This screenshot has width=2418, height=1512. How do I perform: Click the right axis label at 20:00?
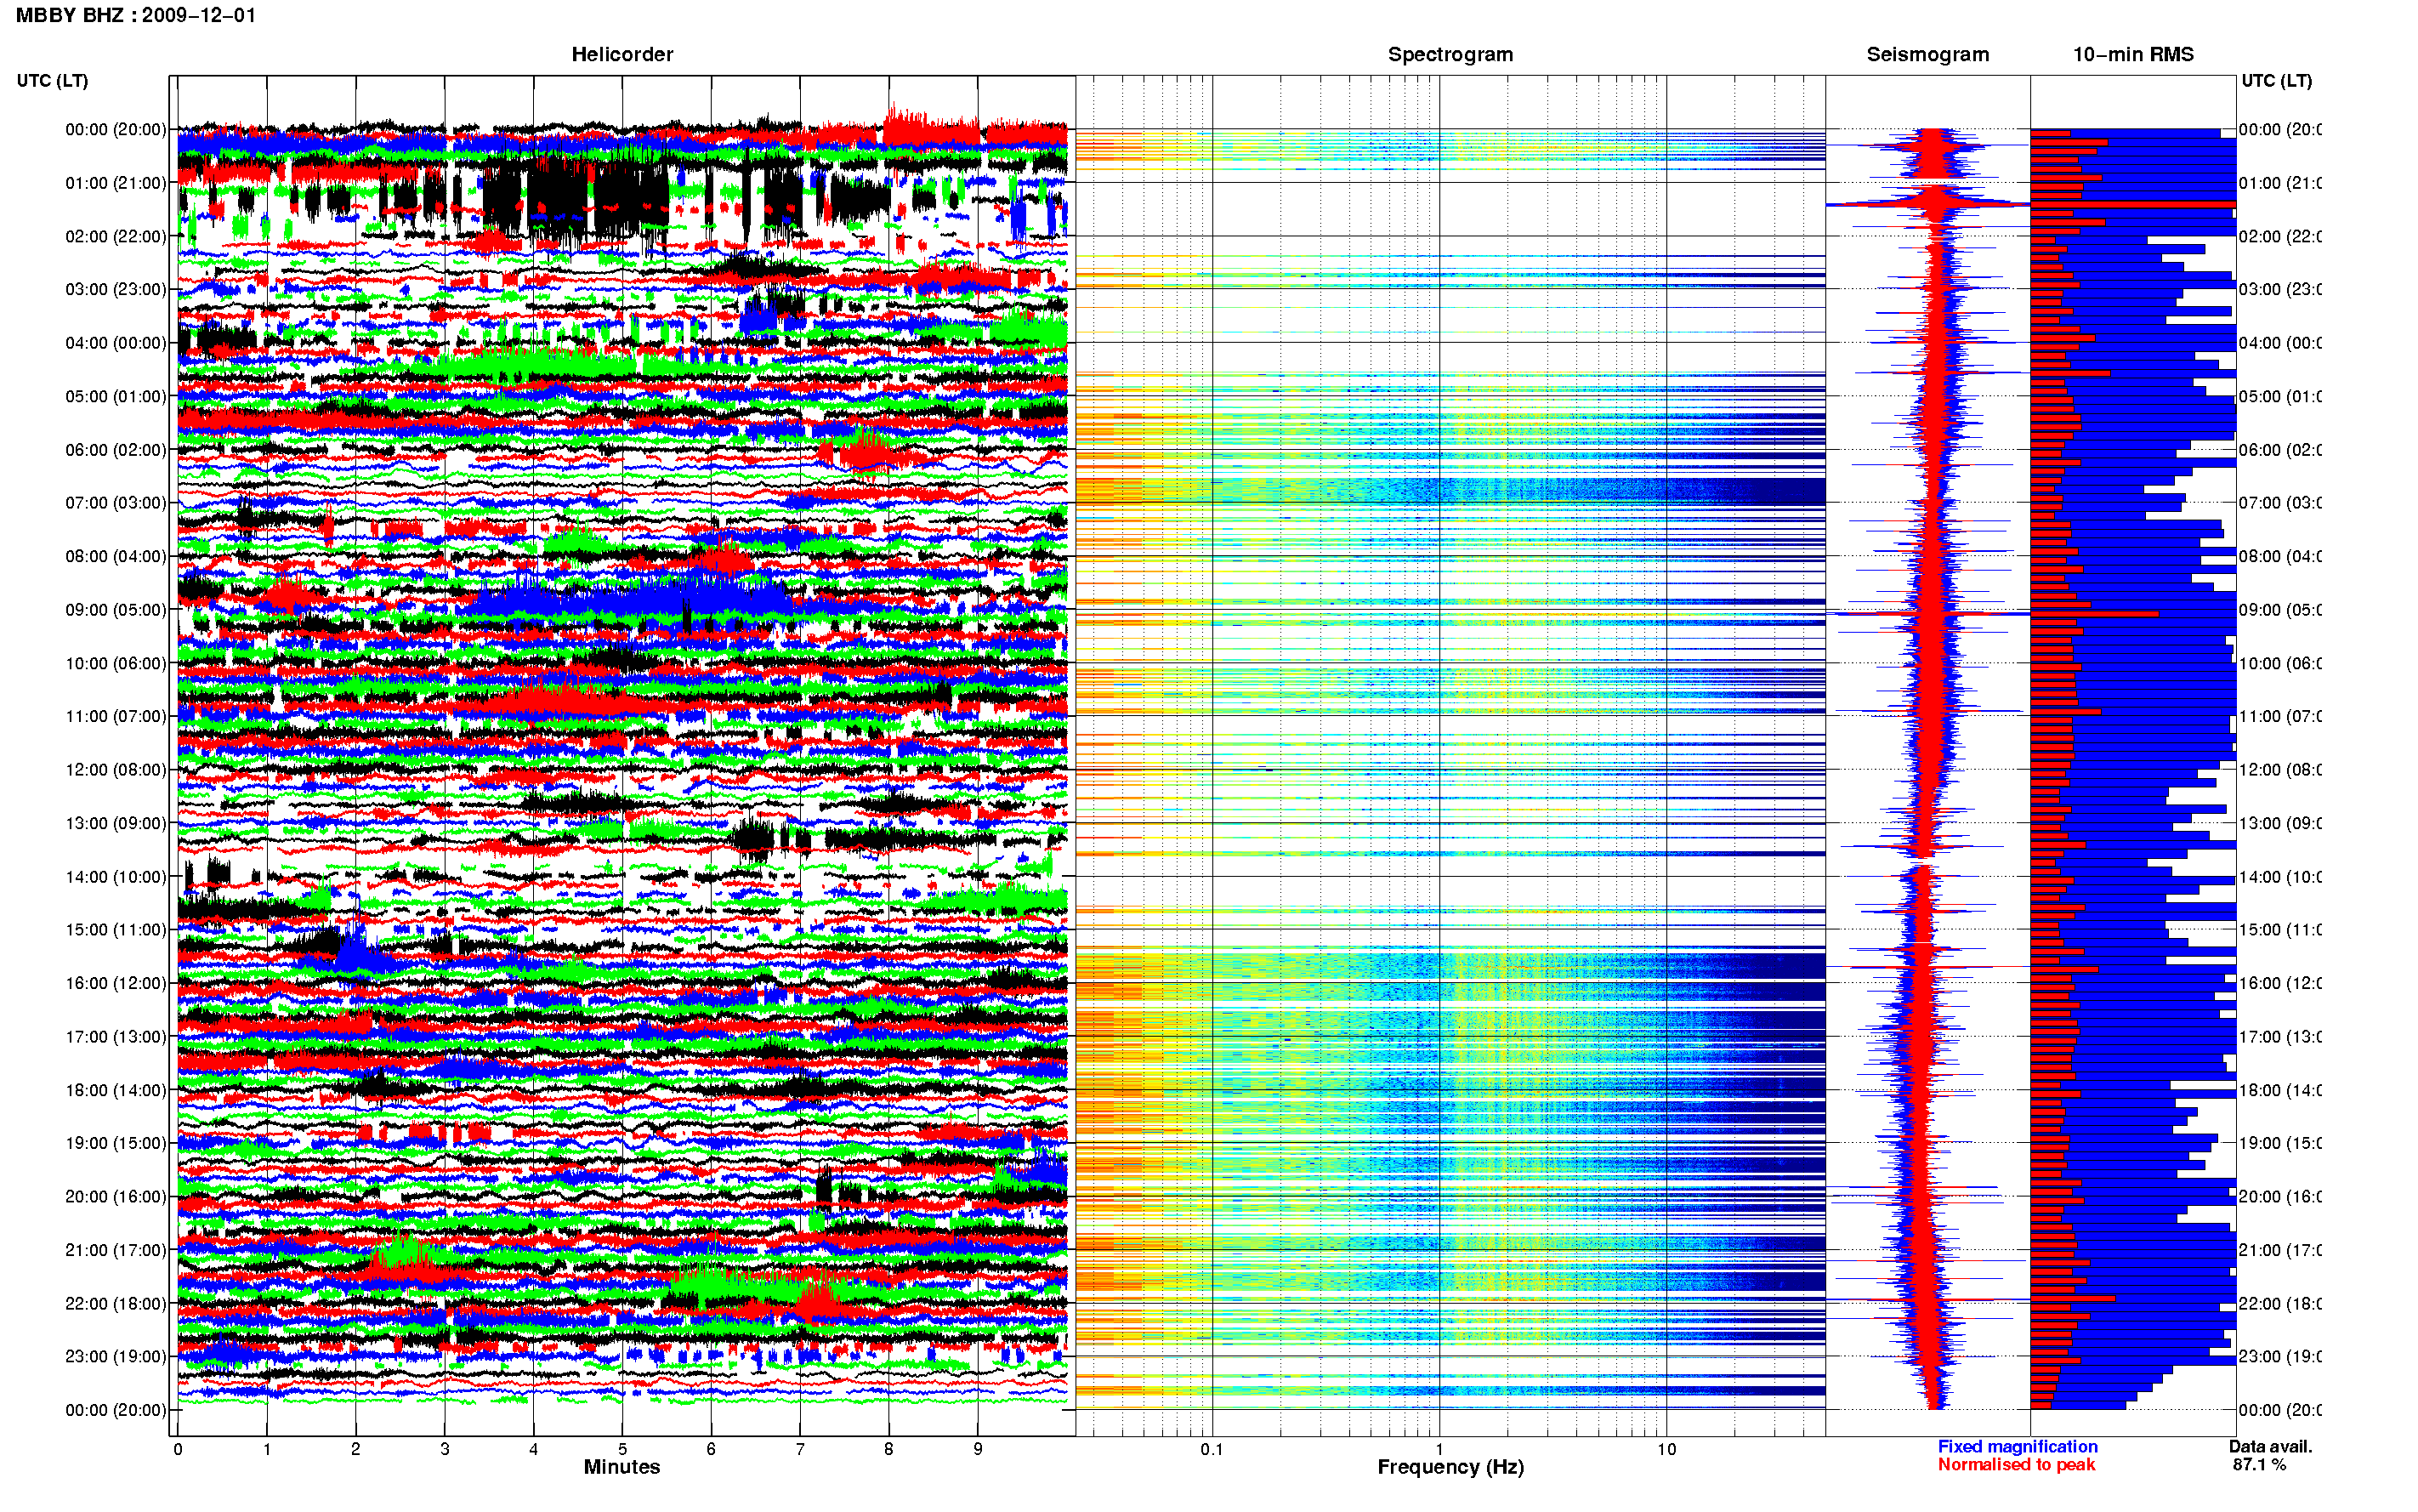2280,1197
